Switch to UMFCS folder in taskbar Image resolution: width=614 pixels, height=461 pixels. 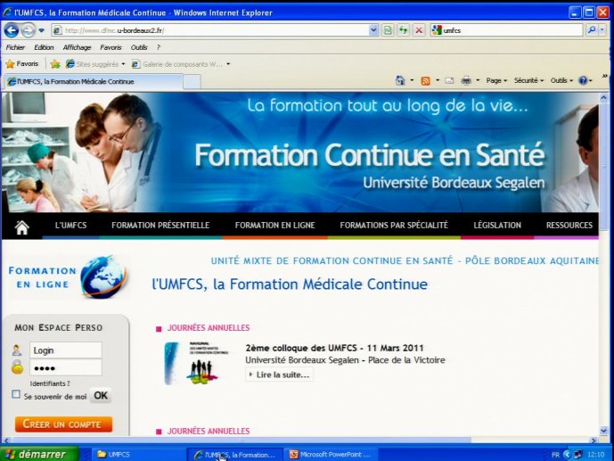tap(137, 455)
